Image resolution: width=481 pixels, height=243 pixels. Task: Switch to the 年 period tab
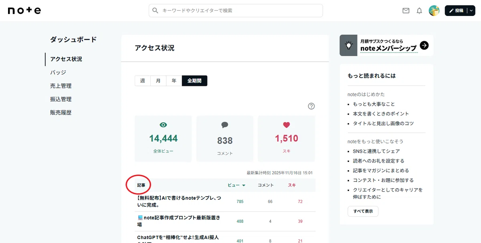174,81
